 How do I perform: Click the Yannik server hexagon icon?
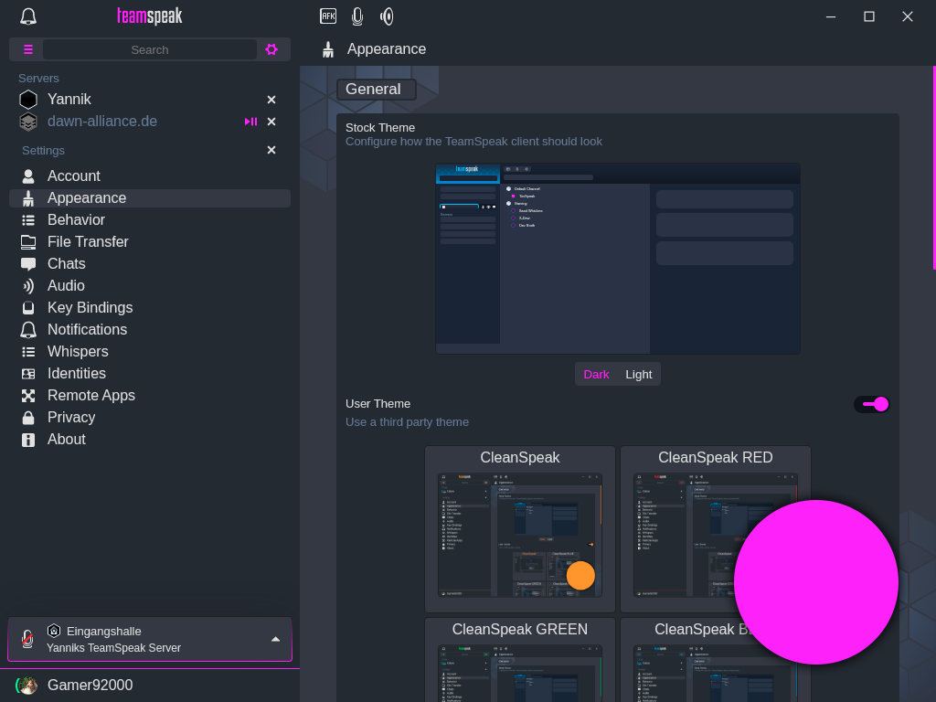pyautogui.click(x=28, y=99)
